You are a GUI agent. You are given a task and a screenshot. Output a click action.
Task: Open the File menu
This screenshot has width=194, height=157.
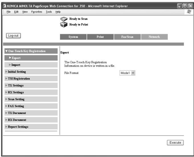tap(9, 12)
